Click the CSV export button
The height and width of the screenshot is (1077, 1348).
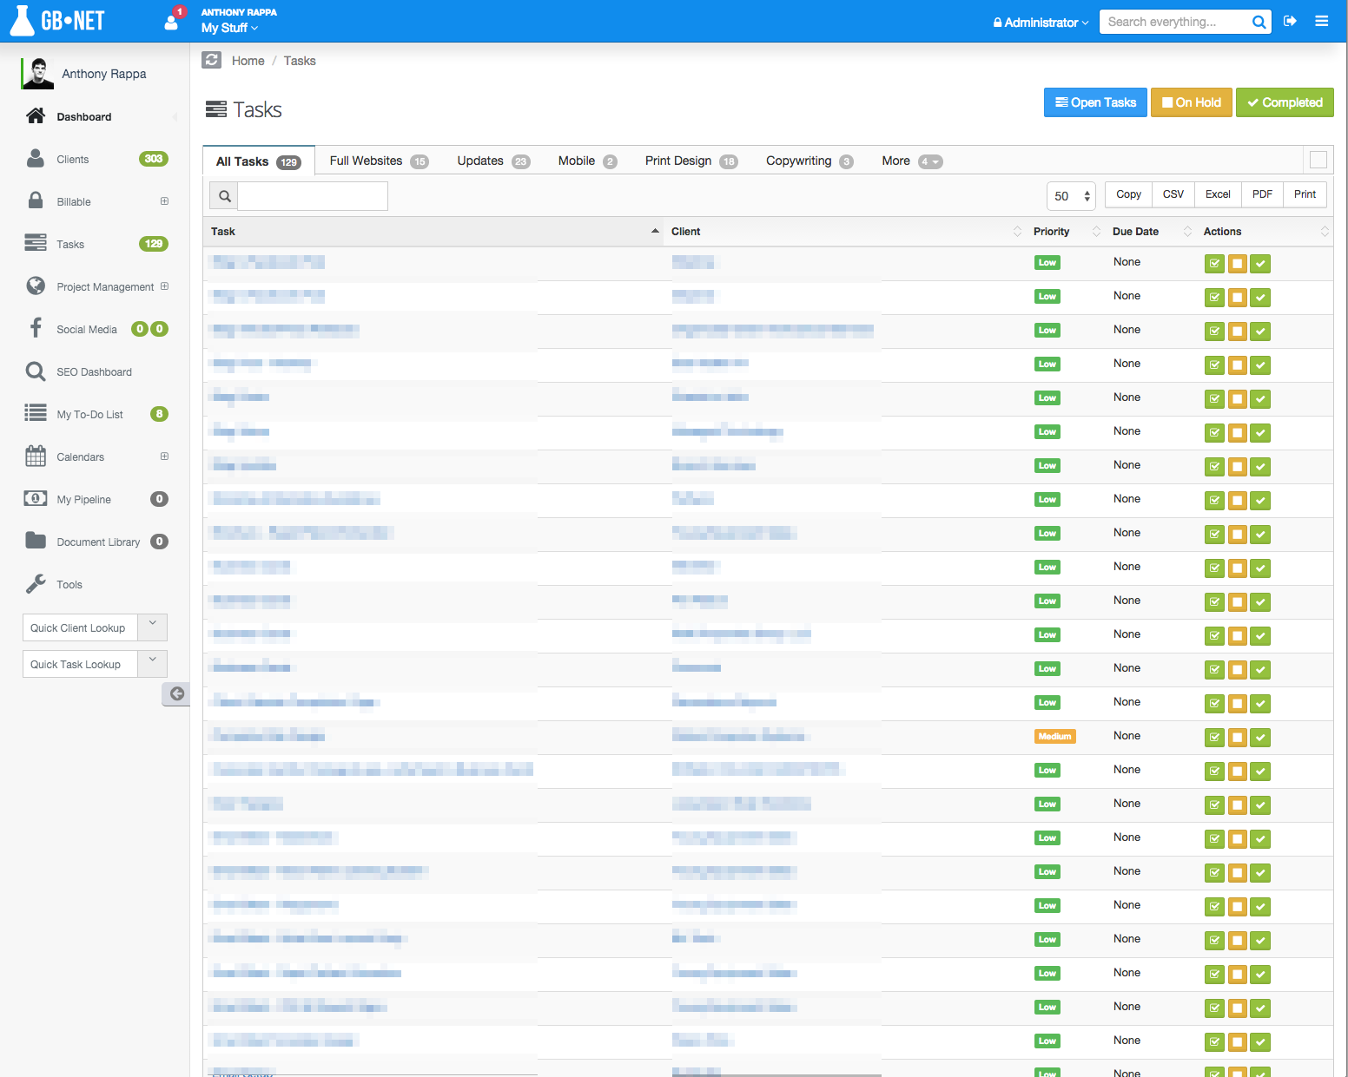(x=1173, y=194)
